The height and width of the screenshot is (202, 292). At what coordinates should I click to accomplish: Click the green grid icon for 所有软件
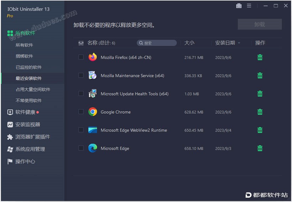point(10,33)
